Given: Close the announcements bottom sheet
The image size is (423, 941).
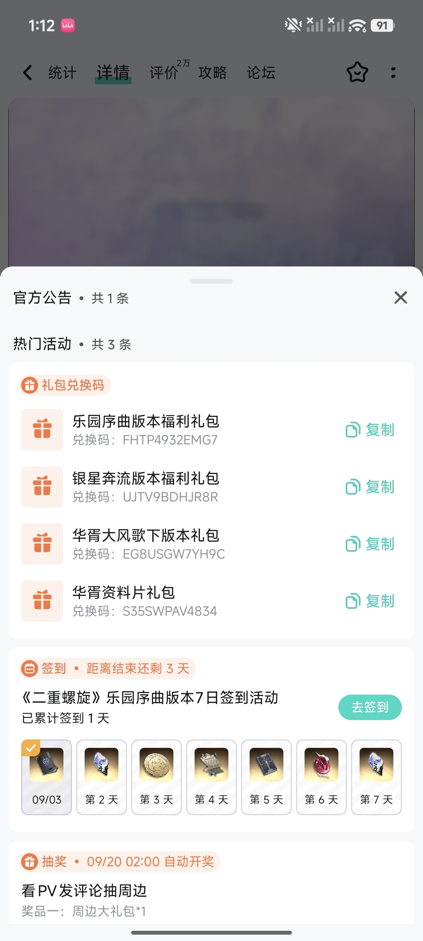Looking at the screenshot, I should coord(401,297).
